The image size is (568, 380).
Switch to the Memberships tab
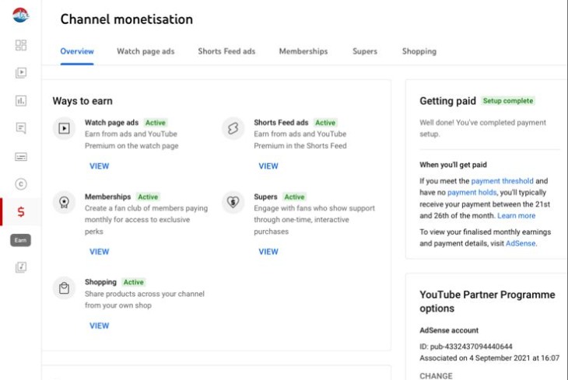coord(303,51)
